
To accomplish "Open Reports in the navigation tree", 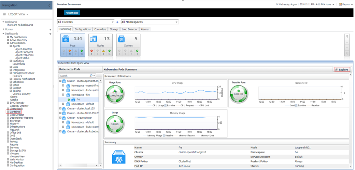I will point(14,145).
